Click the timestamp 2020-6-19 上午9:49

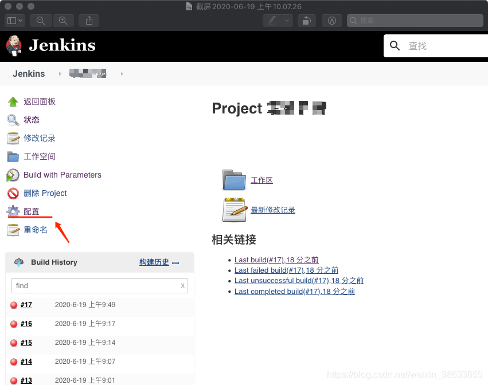[85, 305]
